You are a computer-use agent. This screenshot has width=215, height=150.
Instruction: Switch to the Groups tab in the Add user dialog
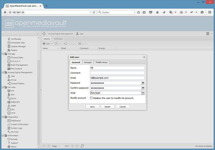pos(88,62)
